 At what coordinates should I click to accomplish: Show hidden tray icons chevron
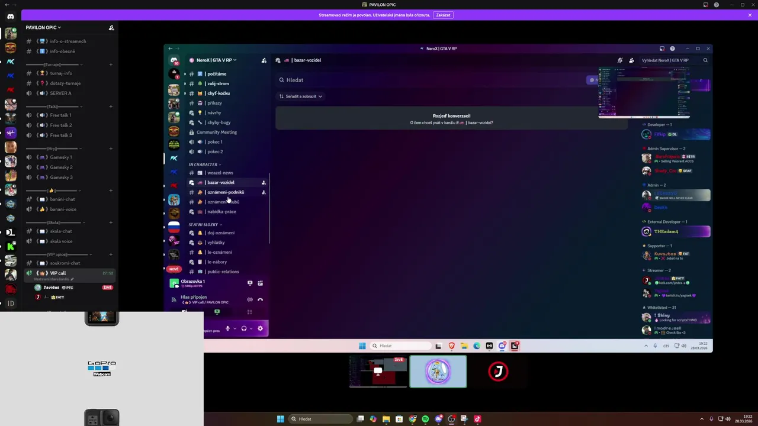click(x=702, y=419)
